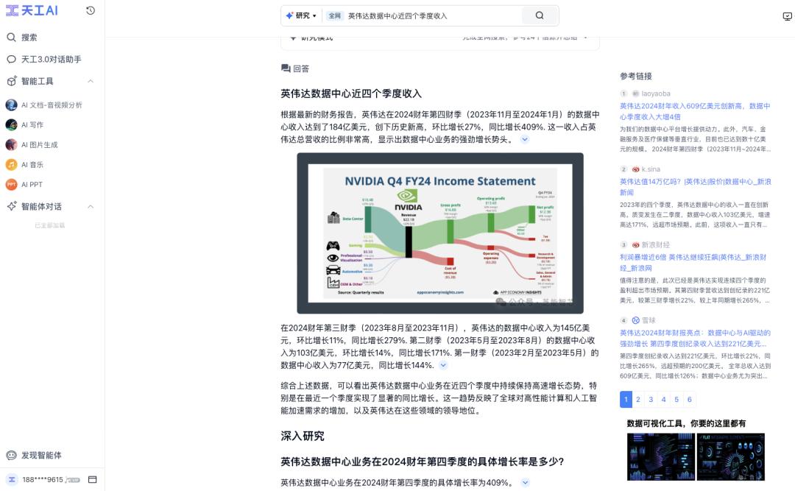Go to reference page 6

click(x=690, y=400)
